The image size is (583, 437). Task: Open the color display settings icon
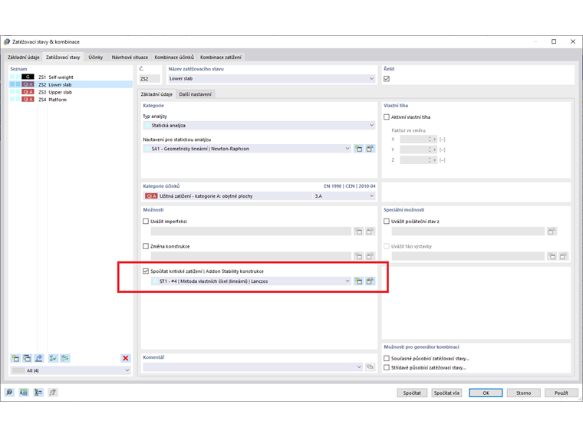pyautogui.click(x=38, y=393)
